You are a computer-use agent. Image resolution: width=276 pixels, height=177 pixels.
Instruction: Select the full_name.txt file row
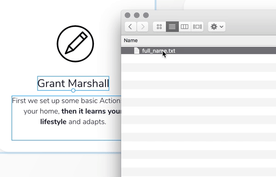[198, 51]
